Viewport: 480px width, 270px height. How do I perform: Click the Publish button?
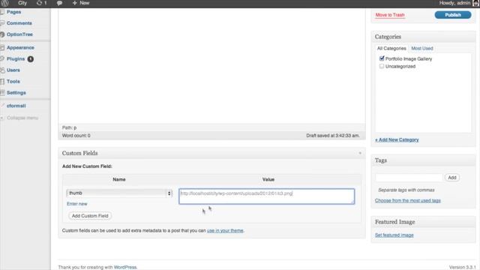click(x=453, y=15)
